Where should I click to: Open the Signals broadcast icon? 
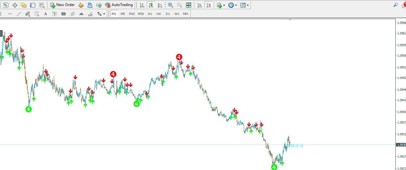[99, 5]
